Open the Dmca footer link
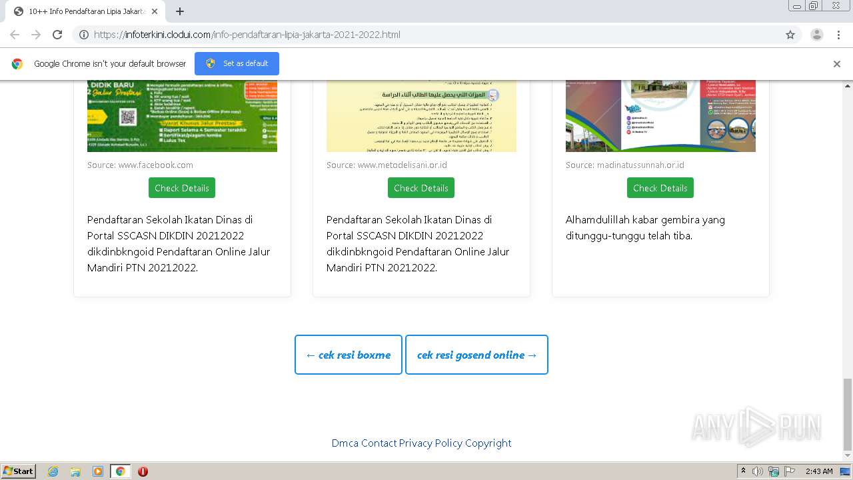Image resolution: width=853 pixels, height=480 pixels. (x=345, y=443)
